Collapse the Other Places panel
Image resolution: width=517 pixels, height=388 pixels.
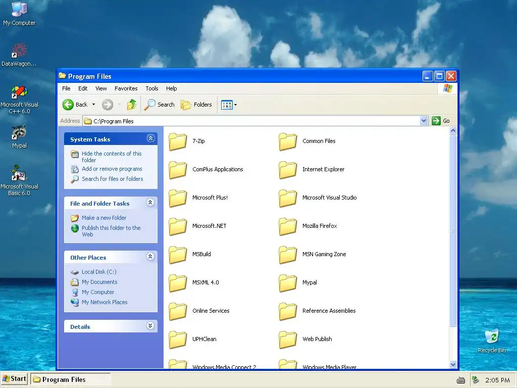pyautogui.click(x=150, y=257)
